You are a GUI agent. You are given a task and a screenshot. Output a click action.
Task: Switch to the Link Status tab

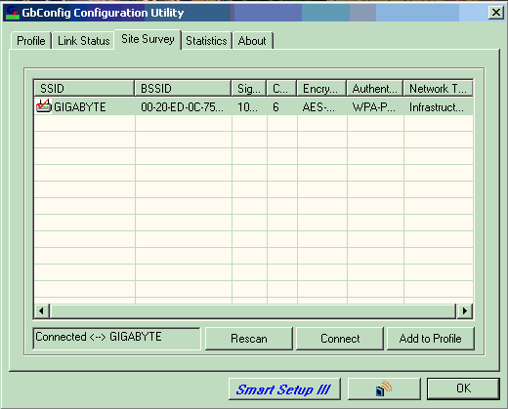pyautogui.click(x=83, y=41)
